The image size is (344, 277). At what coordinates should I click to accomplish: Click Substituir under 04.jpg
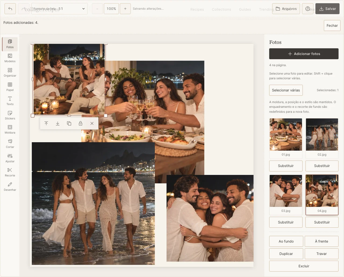(322, 222)
